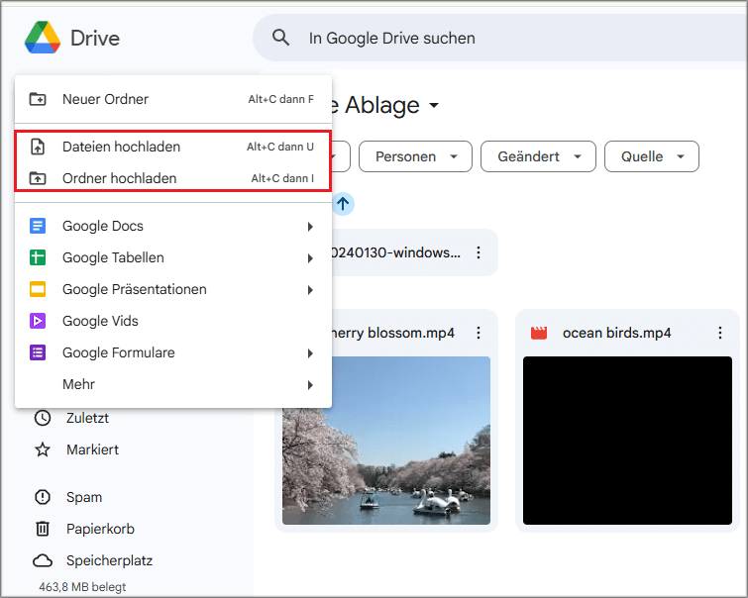Open the Speicherplatz sidebar link
The width and height of the screenshot is (748, 598).
tap(109, 560)
